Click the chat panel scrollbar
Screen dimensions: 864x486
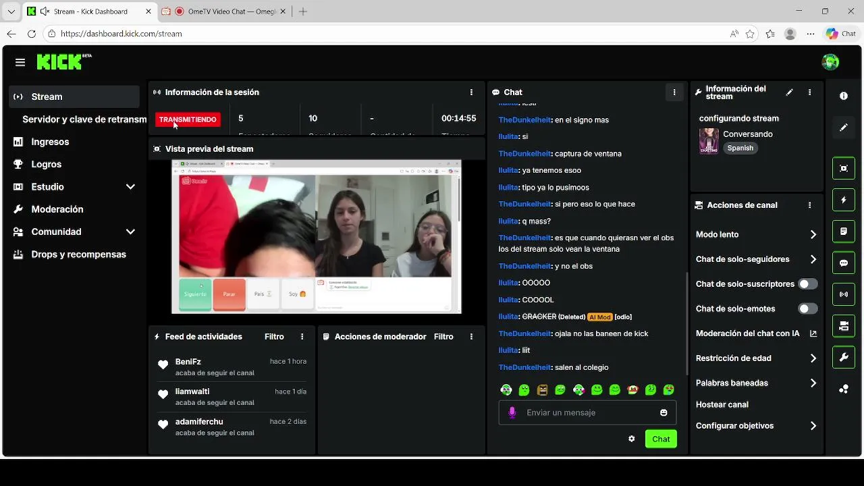point(686,324)
